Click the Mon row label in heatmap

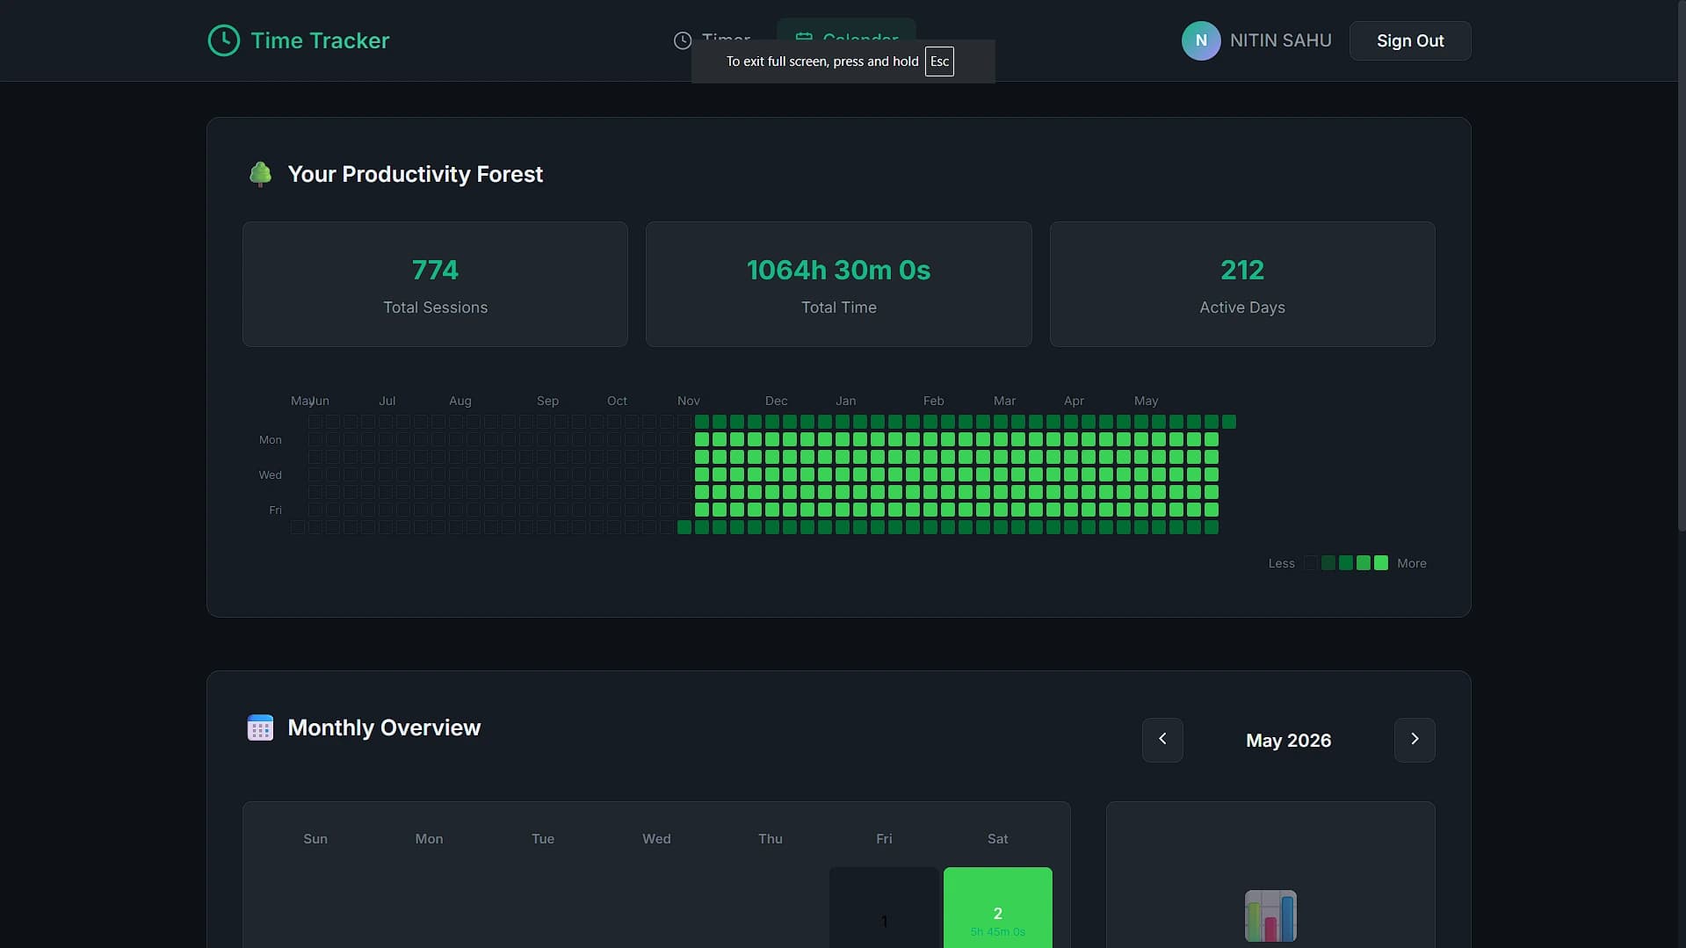271,439
